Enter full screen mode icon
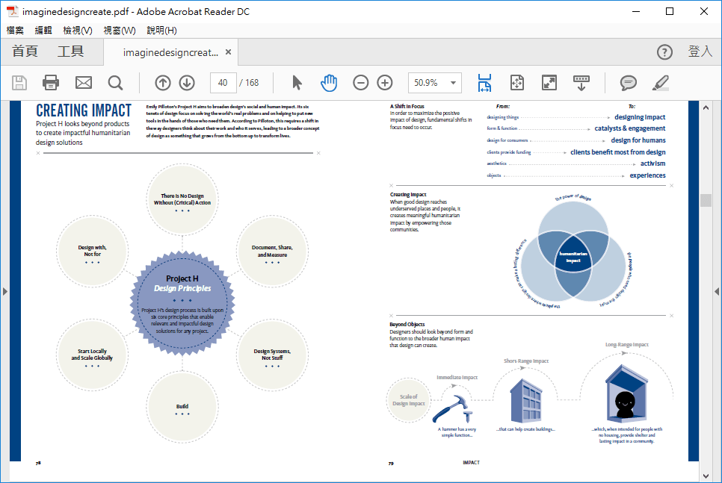This screenshot has height=483, width=722. (x=549, y=83)
